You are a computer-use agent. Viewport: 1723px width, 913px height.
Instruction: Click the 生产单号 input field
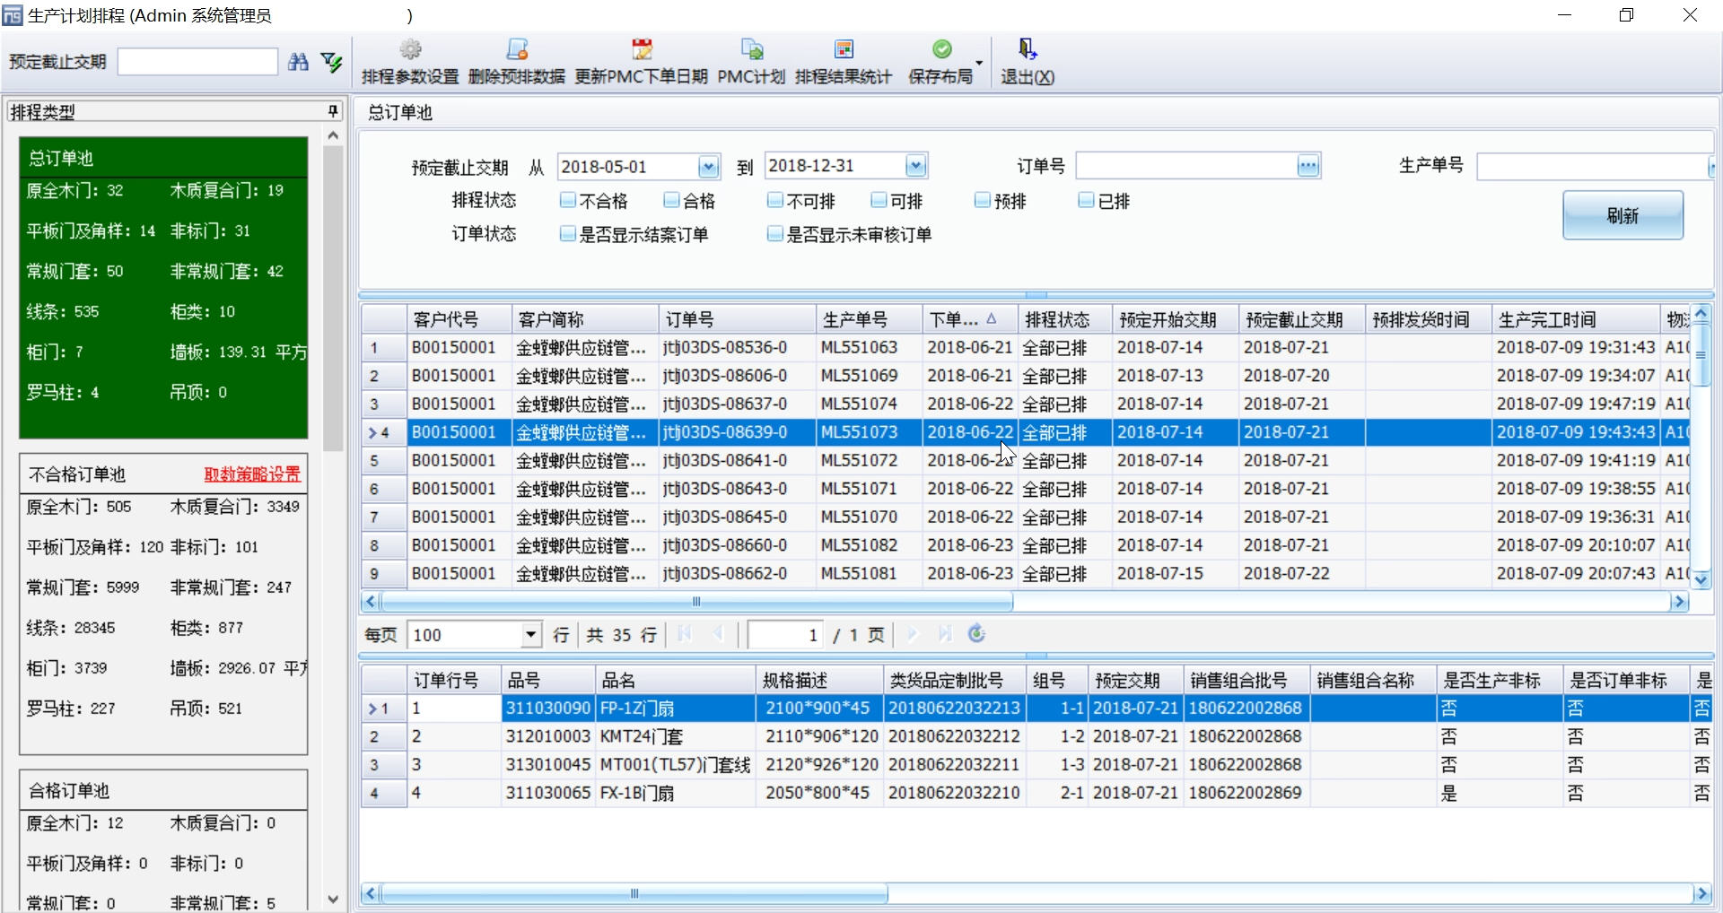[x=1593, y=166]
